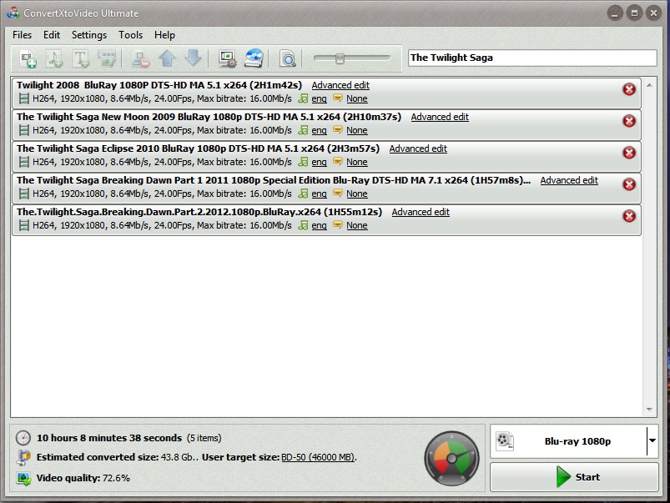Expand the Blu-ray 1080p profile dropdown arrow
This screenshot has height=503, width=670.
point(652,441)
